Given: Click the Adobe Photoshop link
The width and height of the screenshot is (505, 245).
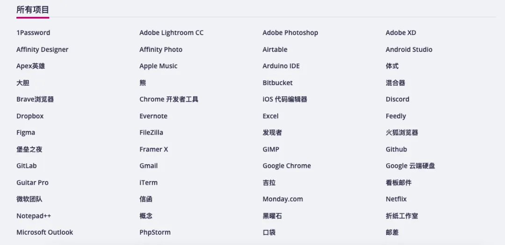Looking at the screenshot, I should (x=290, y=33).
